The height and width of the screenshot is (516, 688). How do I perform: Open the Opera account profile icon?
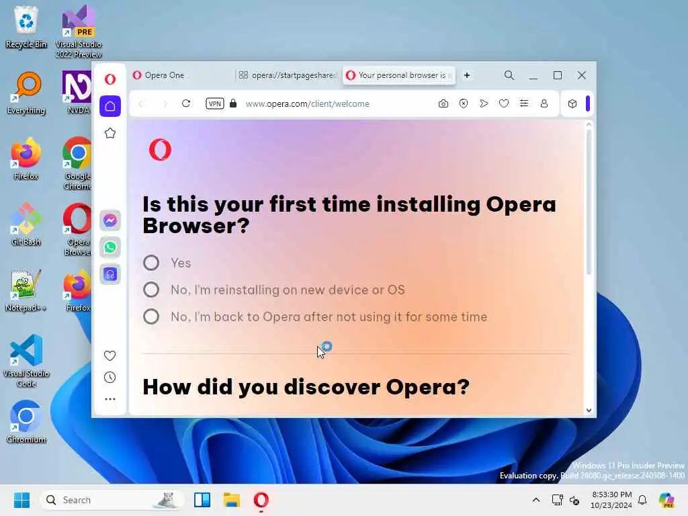tap(544, 103)
